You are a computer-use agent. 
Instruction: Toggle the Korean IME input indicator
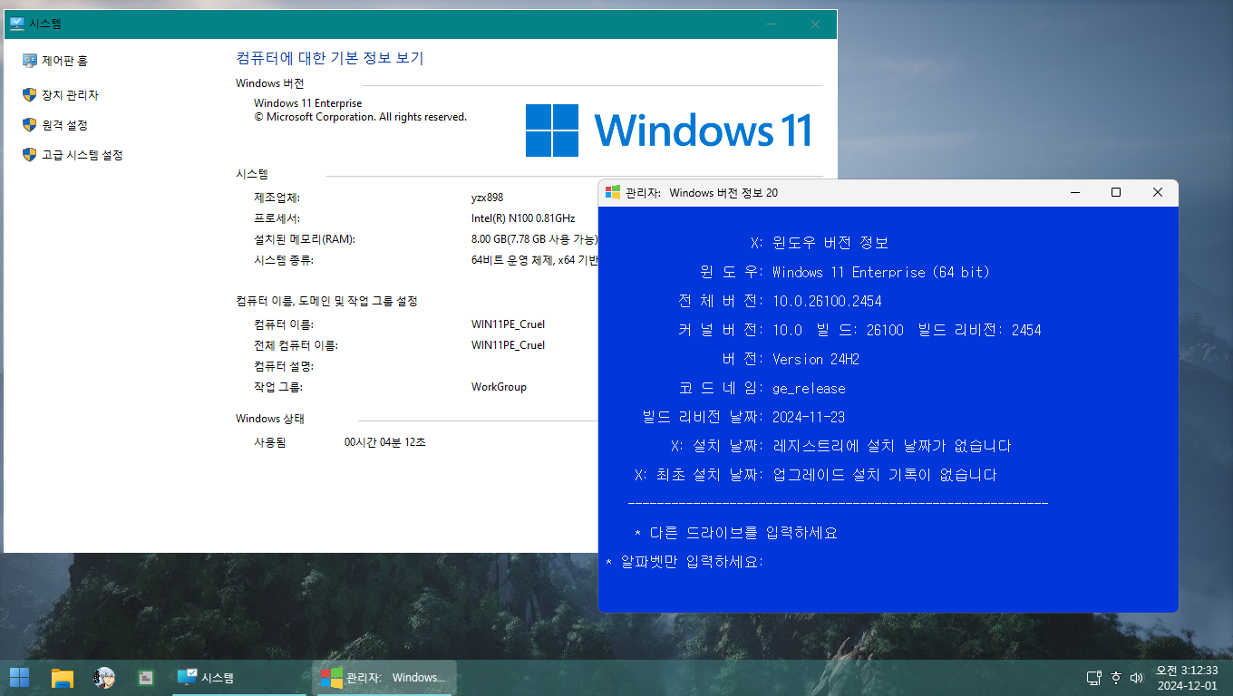coord(1116,678)
